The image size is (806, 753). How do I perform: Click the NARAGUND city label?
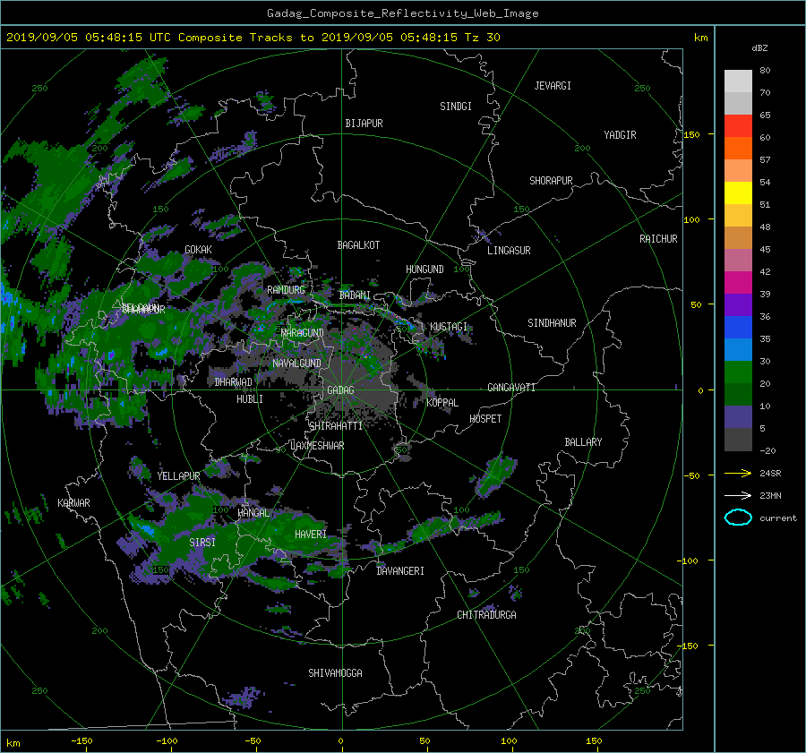(x=303, y=333)
